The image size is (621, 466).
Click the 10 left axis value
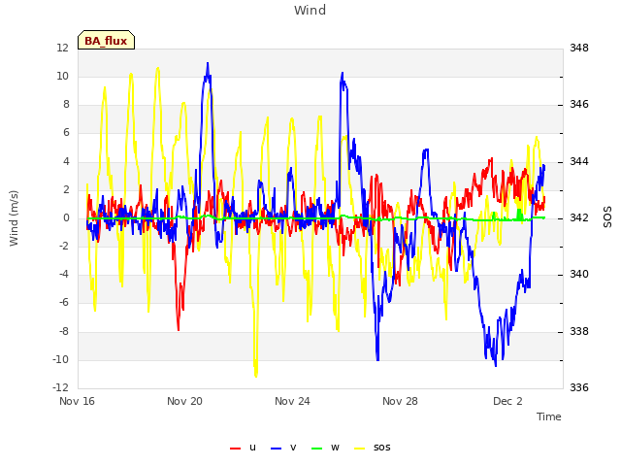coord(63,76)
